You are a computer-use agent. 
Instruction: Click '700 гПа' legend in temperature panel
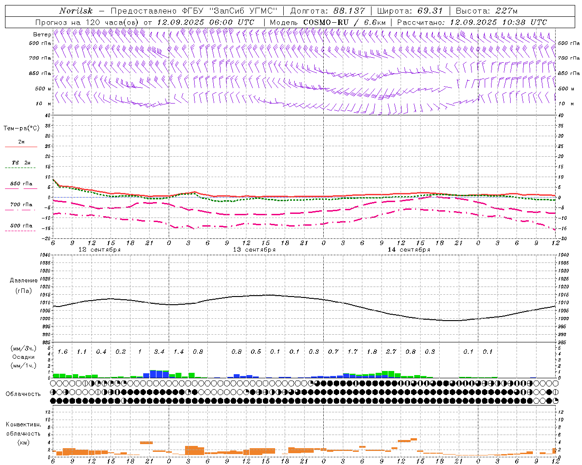tap(21, 205)
